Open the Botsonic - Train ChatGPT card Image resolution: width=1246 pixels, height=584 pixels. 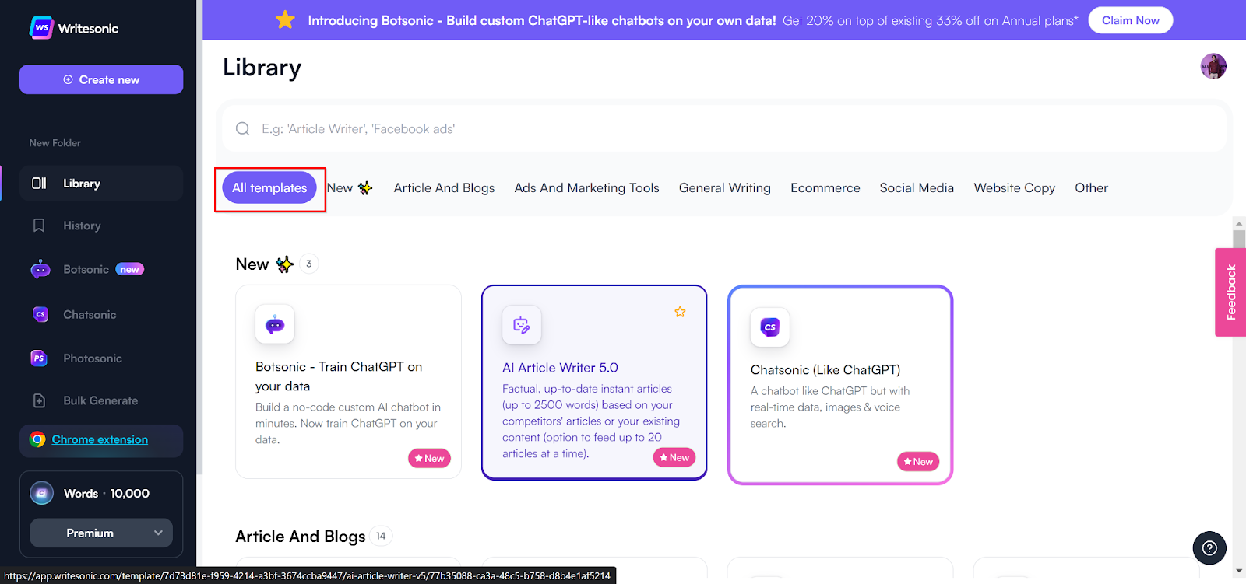click(x=348, y=382)
